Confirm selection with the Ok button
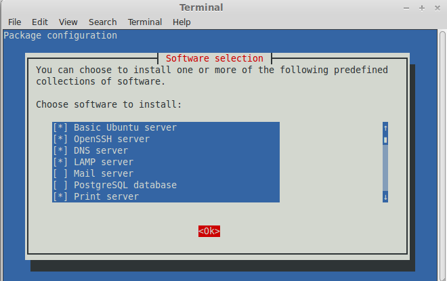 [x=209, y=231]
